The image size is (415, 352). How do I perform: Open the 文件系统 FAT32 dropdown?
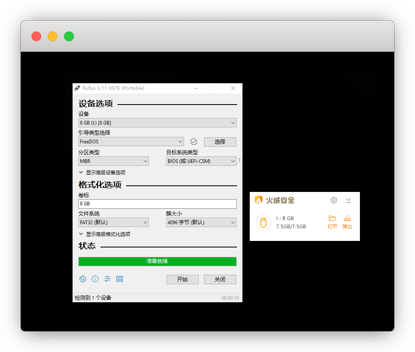(113, 223)
